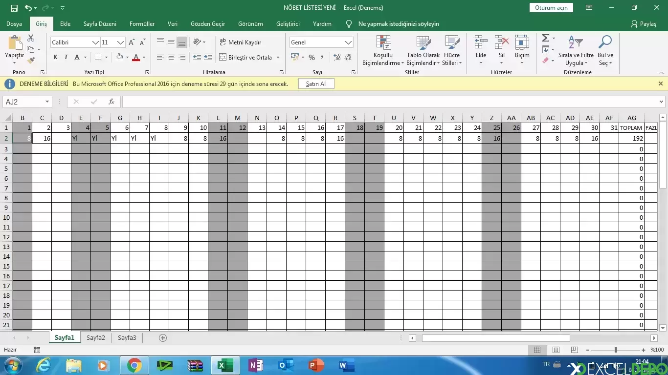This screenshot has height=375, width=668.
Task: Align text to the left
Action: [x=160, y=57]
